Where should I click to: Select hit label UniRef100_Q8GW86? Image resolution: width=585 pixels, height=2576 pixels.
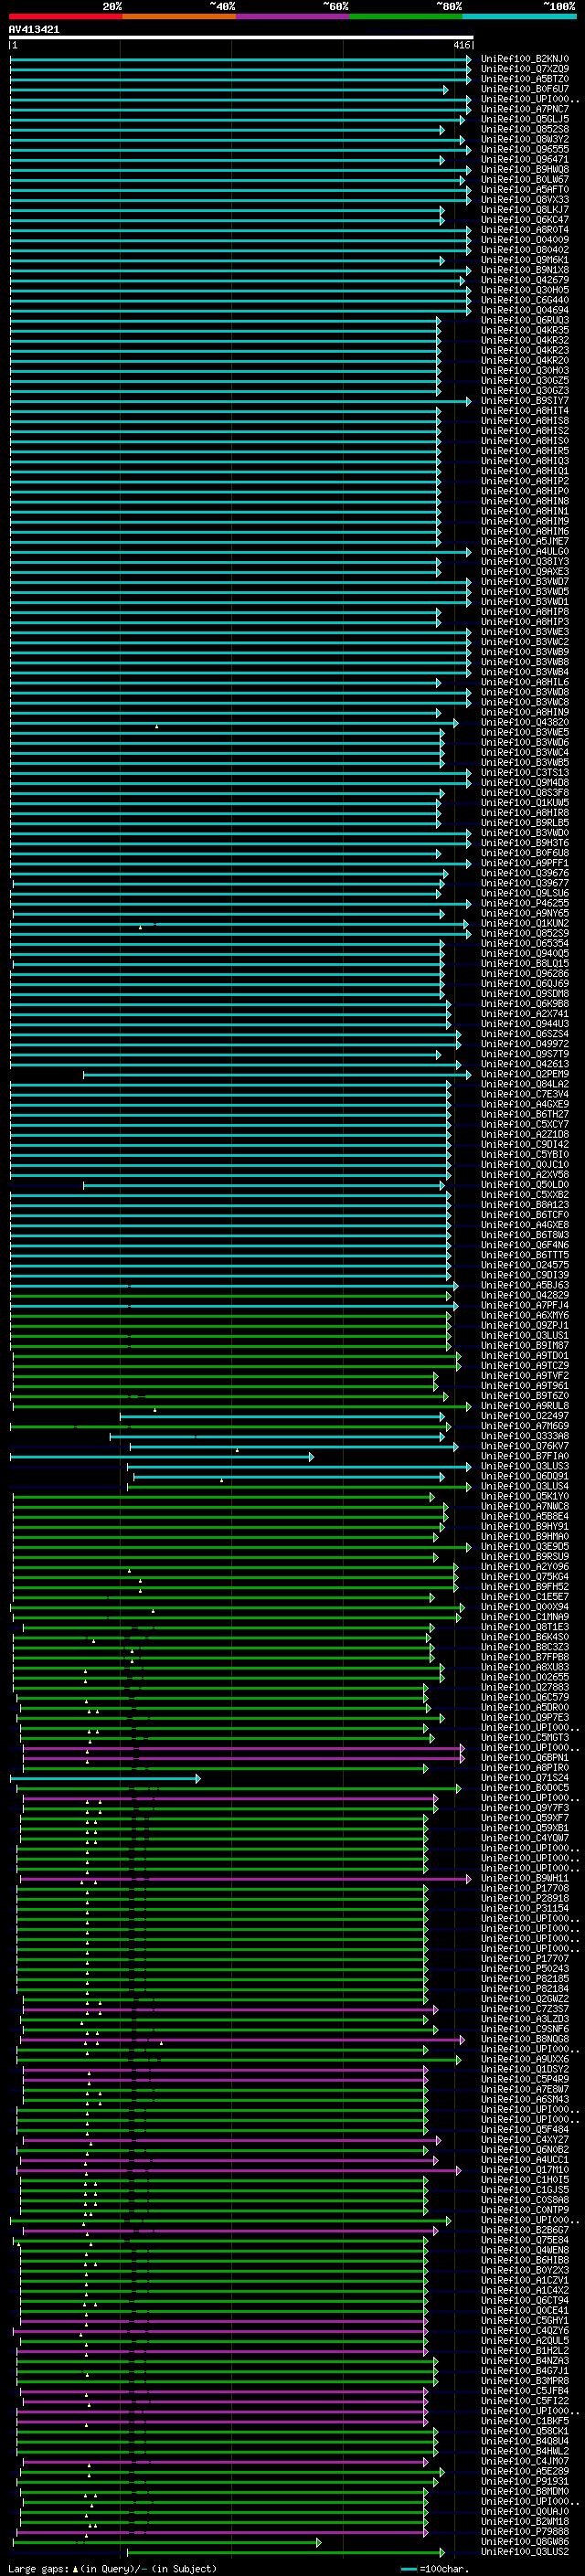(x=525, y=2541)
